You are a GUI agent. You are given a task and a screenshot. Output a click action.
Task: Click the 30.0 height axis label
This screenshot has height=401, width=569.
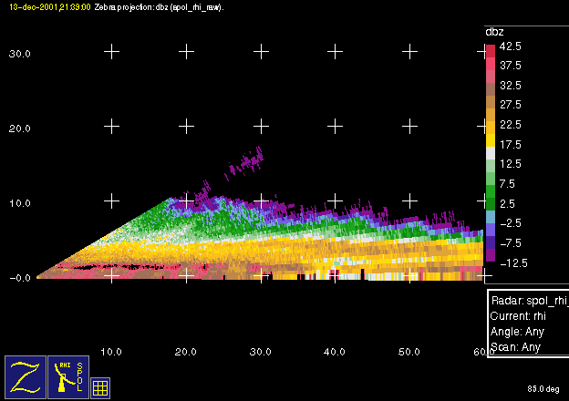click(20, 54)
